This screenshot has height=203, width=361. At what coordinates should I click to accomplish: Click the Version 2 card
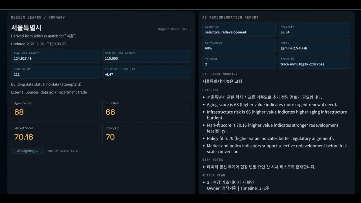[239, 62]
